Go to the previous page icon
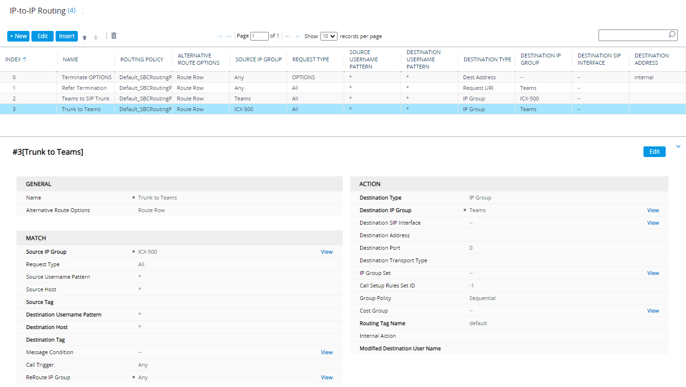This screenshot has width=686, height=387. point(228,36)
